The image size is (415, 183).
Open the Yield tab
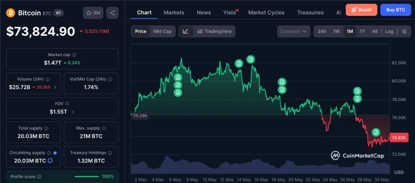coord(229,13)
